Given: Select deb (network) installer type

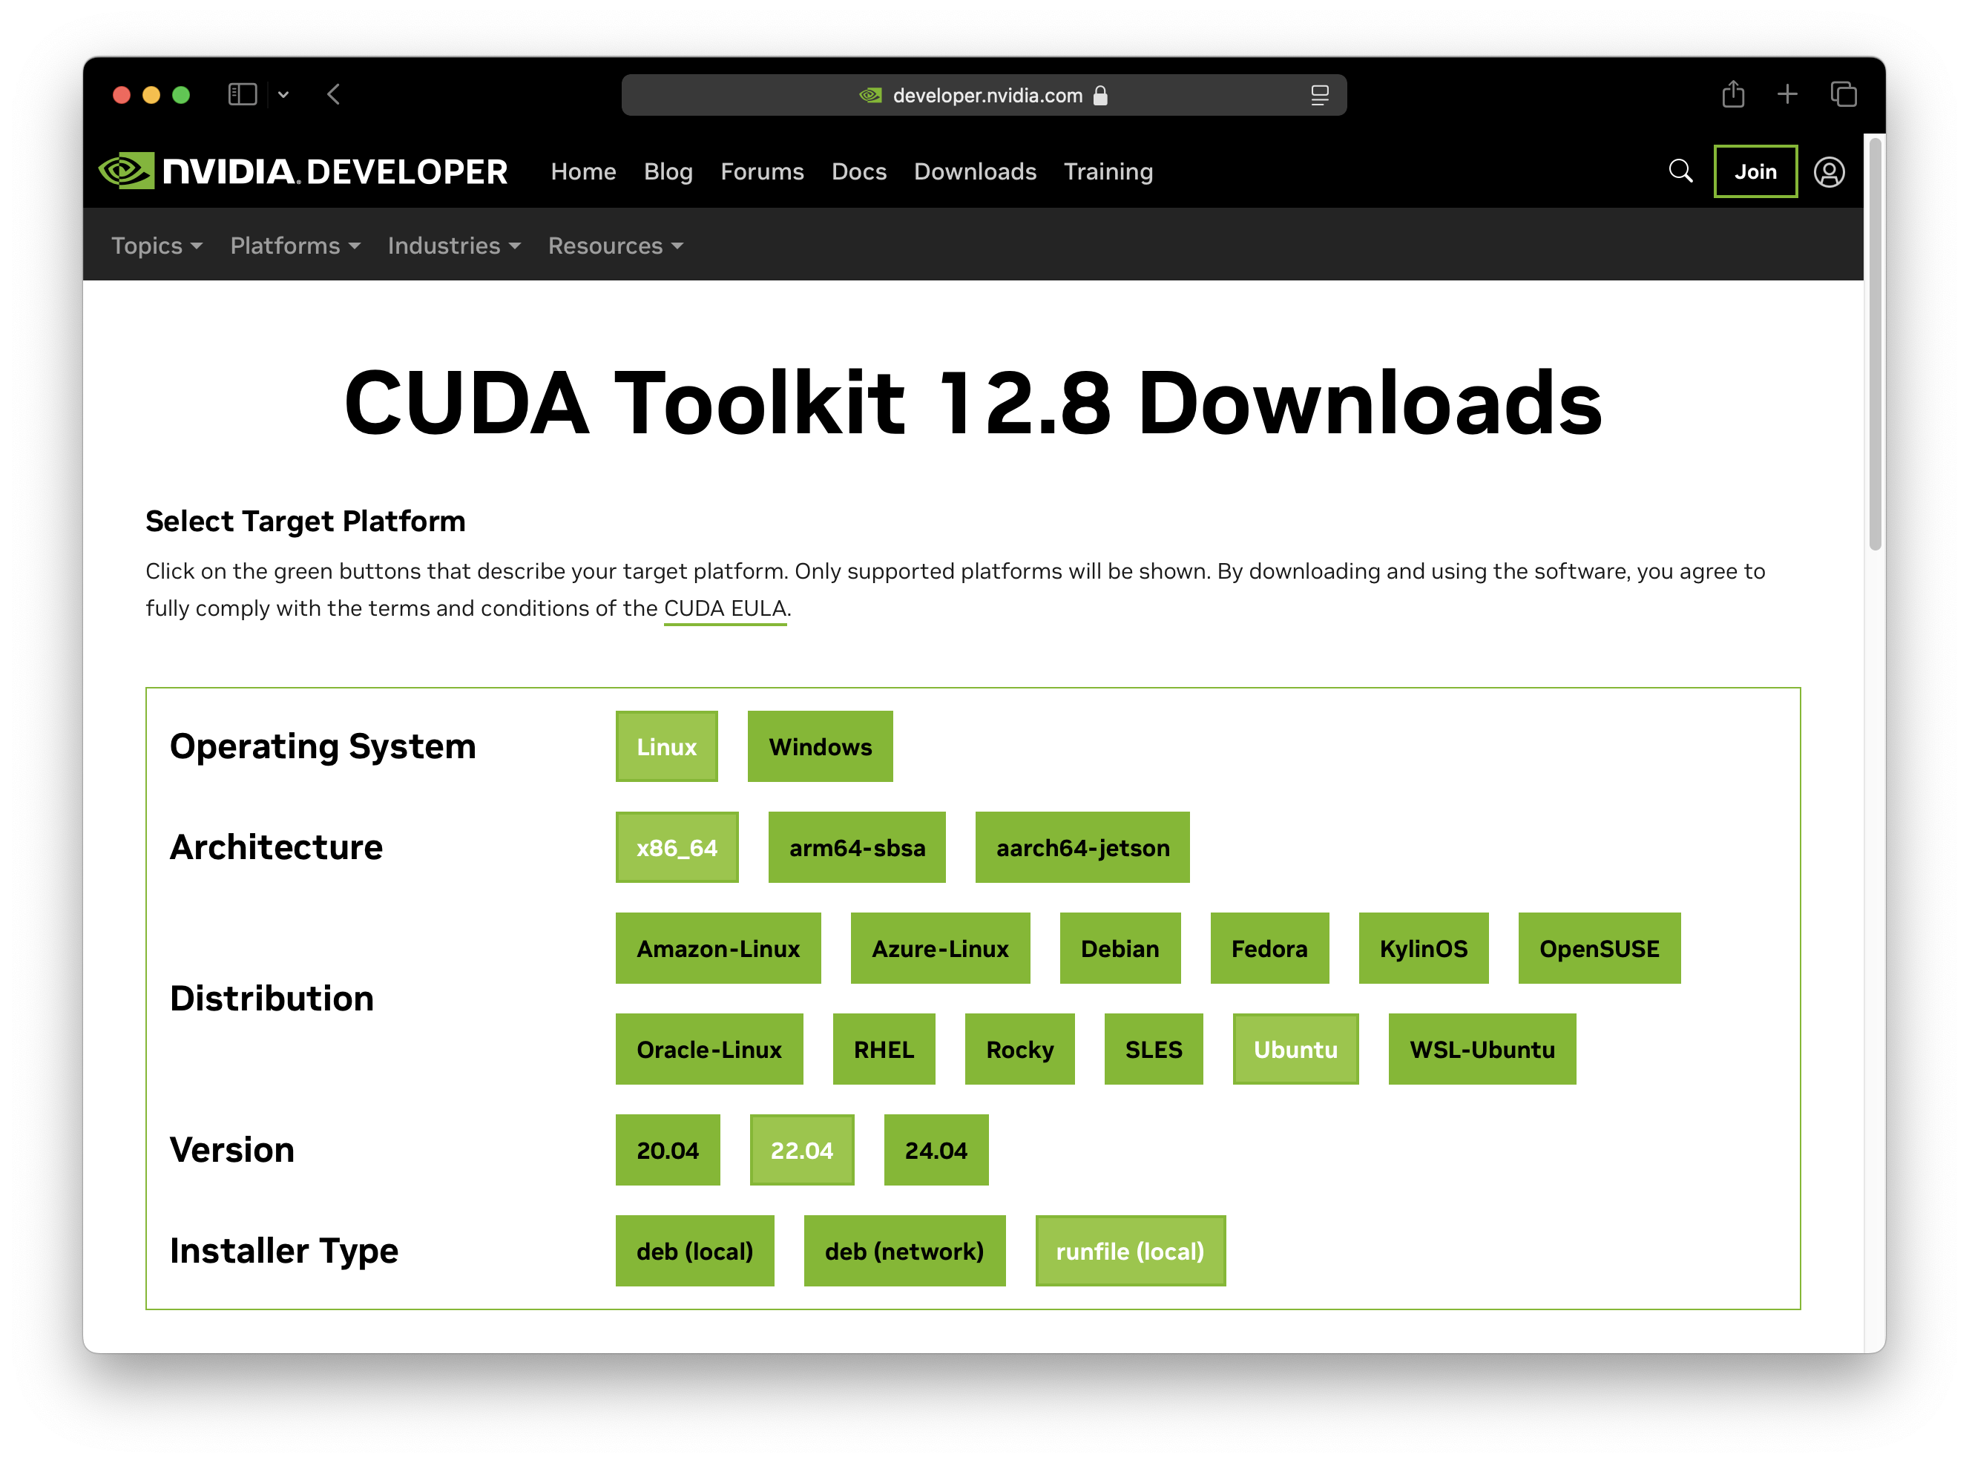Looking at the screenshot, I should click(x=904, y=1251).
